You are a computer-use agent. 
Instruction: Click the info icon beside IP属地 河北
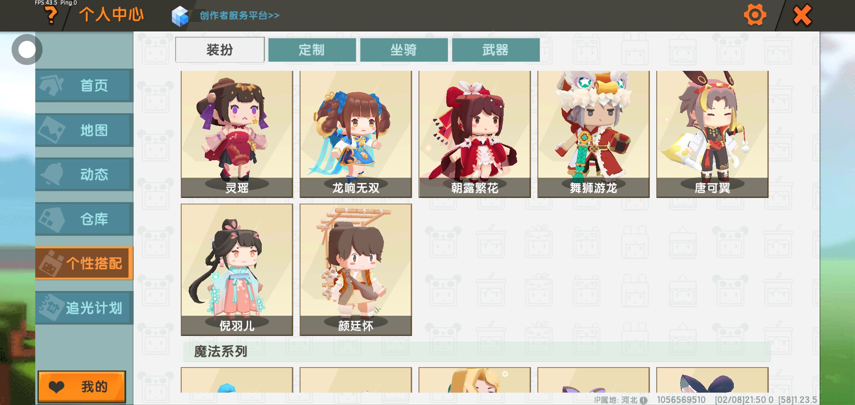coord(643,400)
